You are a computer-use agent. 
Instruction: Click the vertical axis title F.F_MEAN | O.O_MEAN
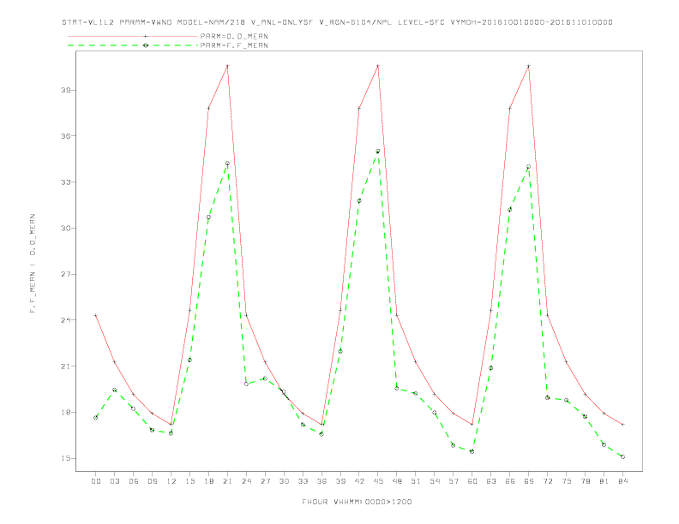33,264
